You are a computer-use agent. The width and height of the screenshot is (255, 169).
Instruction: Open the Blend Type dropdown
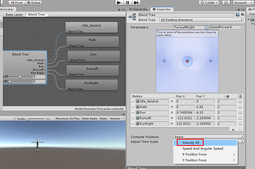point(201,20)
